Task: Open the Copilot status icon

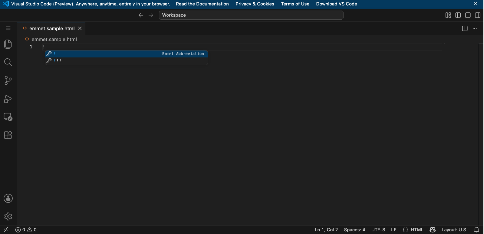Action: 433,230
